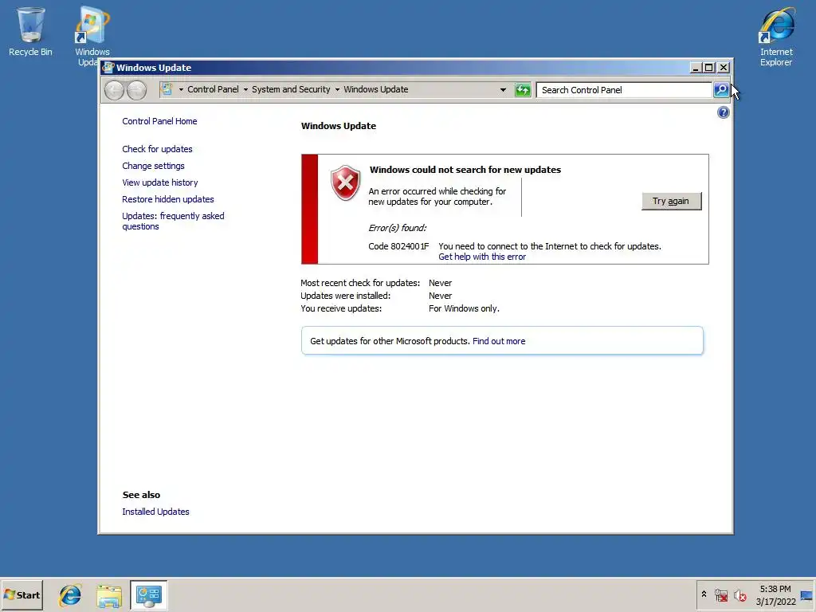Expand the arrow before System and Security

245,89
